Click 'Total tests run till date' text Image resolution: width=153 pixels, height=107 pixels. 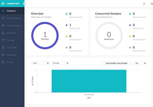click(41, 17)
